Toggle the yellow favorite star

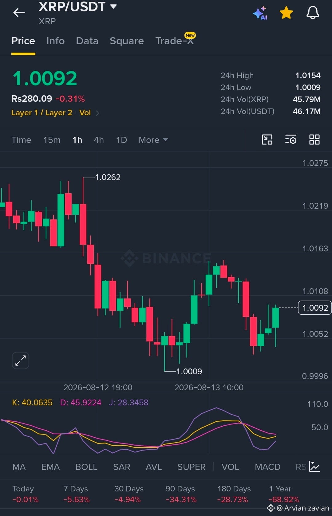[286, 13]
